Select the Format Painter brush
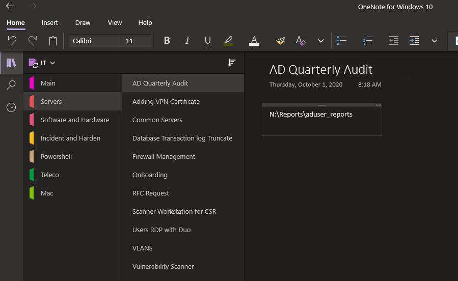458x281 pixels. click(x=280, y=41)
